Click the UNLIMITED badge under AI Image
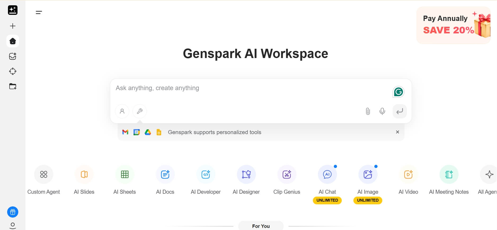 [x=368, y=200]
